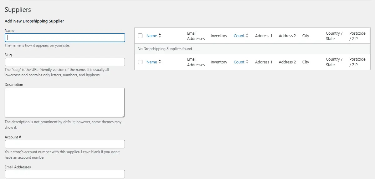The image size is (375, 179).
Task: Click the Email Addresses input field
Action: click(65, 174)
